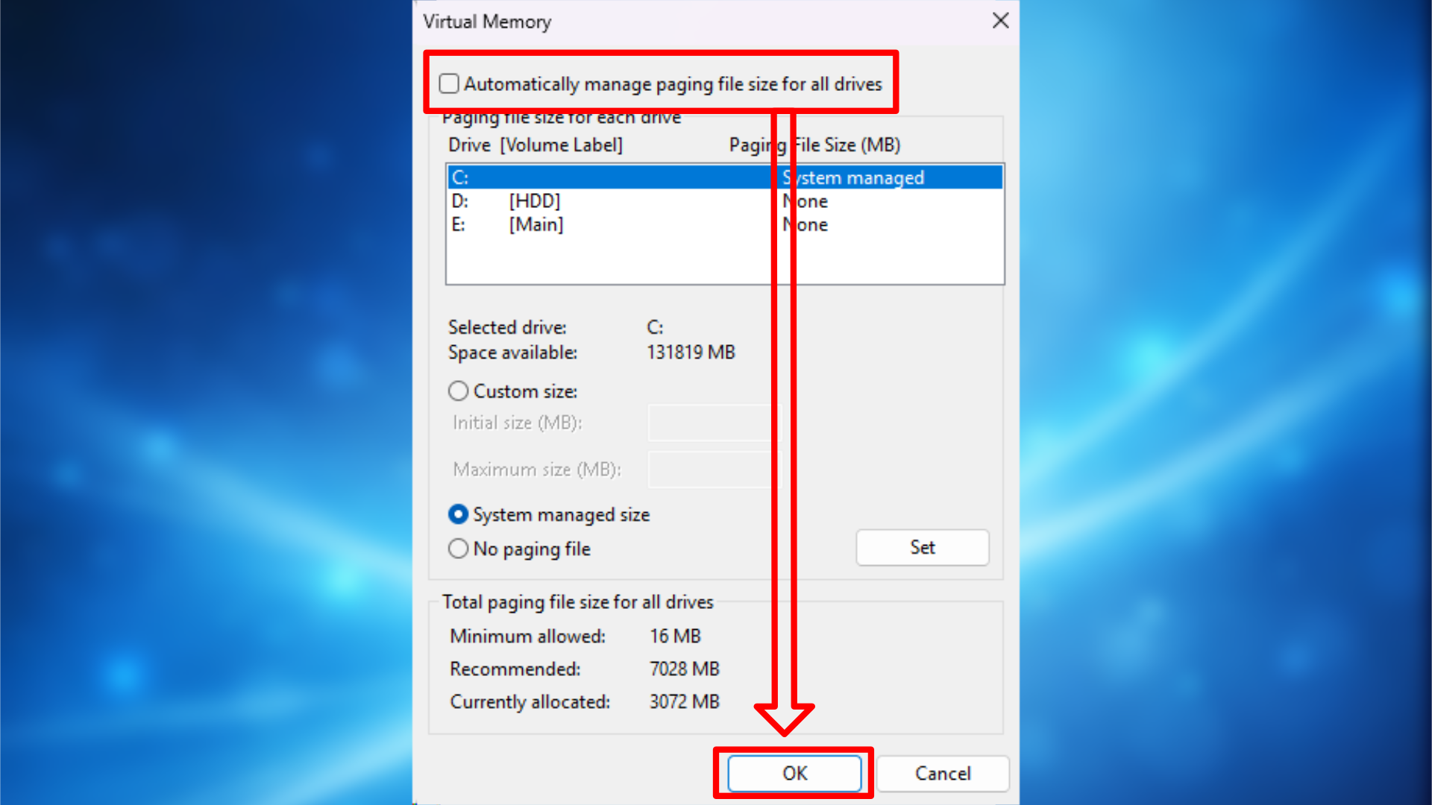
Task: Click the Currently allocated value text
Action: click(x=684, y=701)
